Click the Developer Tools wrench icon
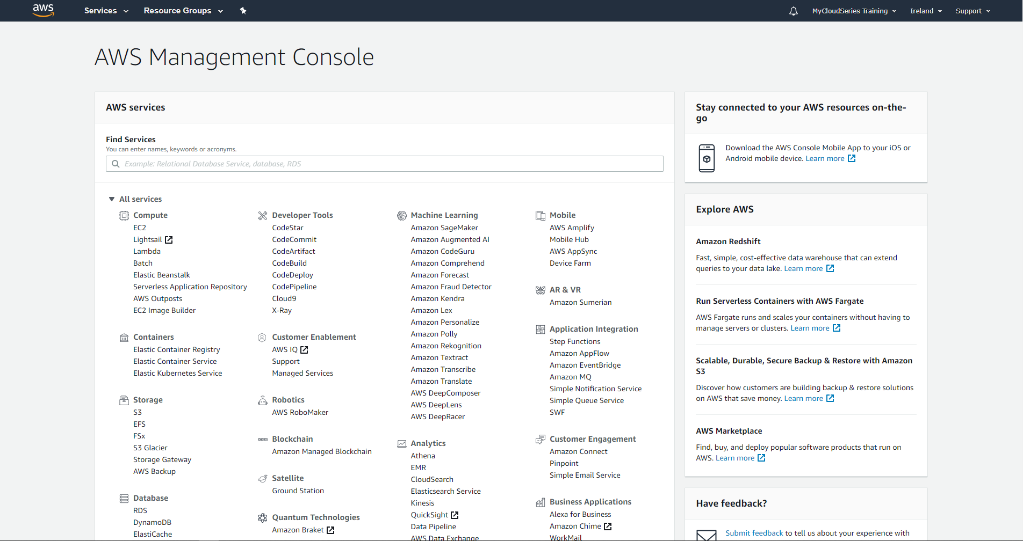Viewport: 1023px width, 541px height. [x=262, y=215]
